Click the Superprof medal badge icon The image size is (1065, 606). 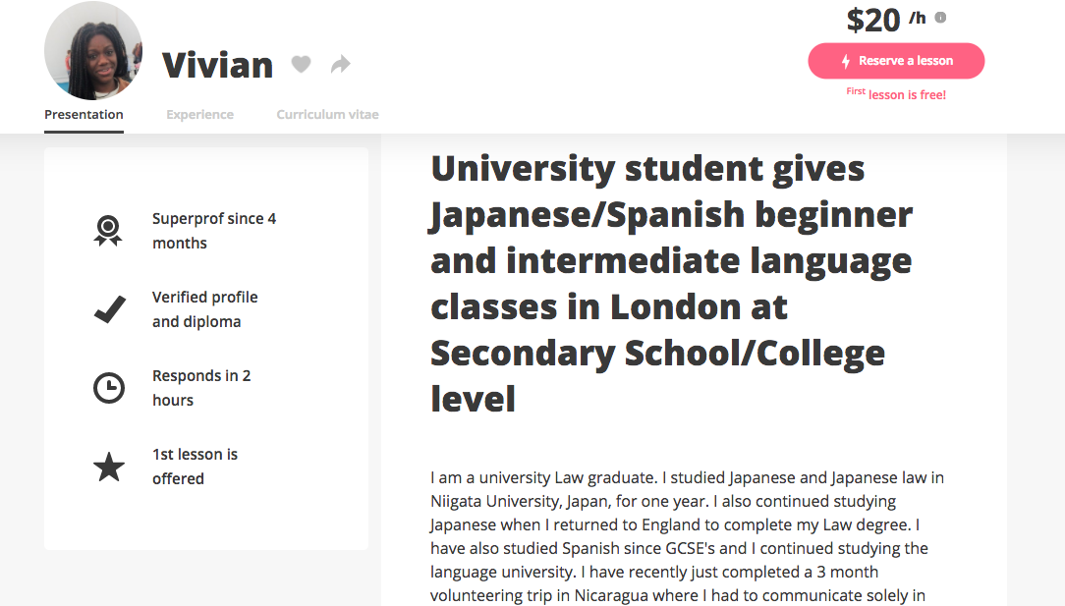109,230
